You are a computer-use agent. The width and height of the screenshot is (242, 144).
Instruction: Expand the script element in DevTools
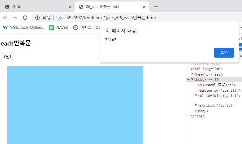[x=196, y=105]
